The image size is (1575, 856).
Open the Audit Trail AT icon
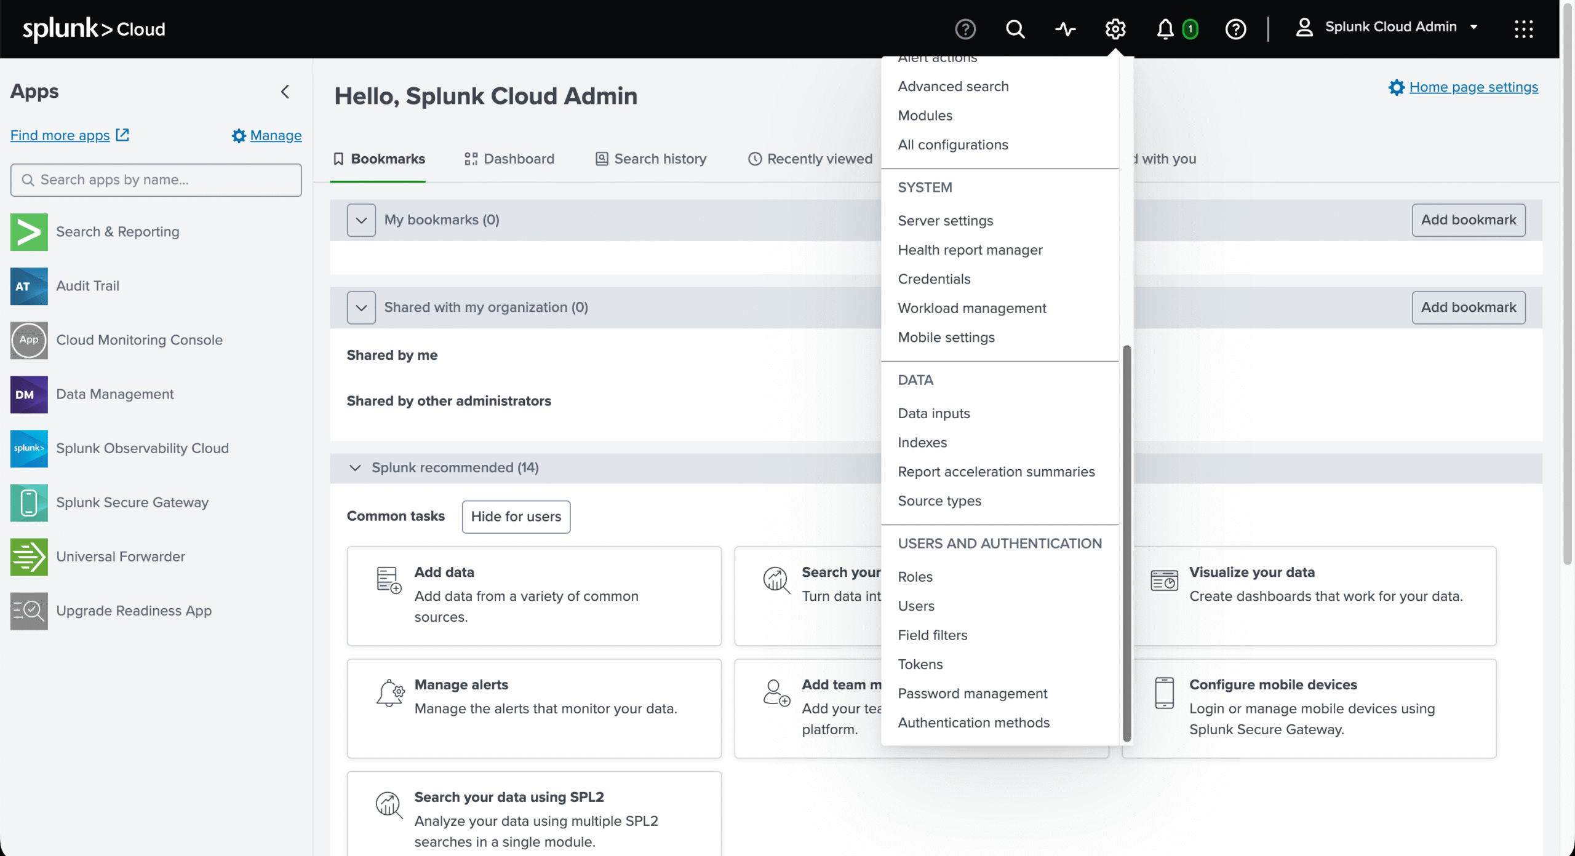click(29, 286)
